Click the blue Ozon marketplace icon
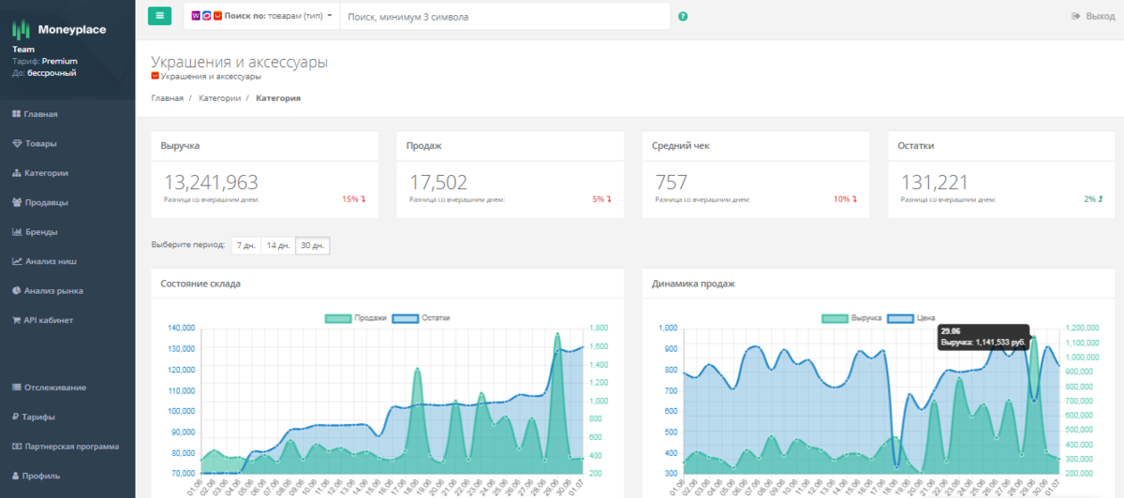 click(x=206, y=16)
